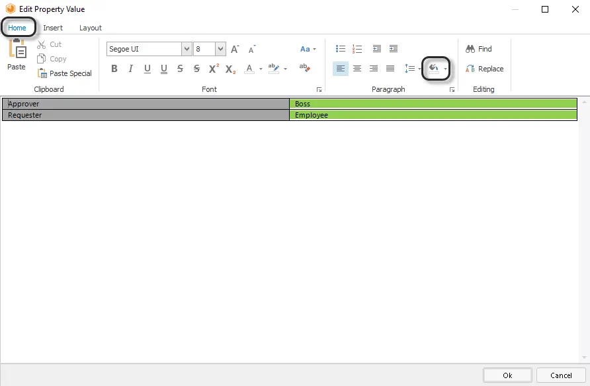590x386 pixels.
Task: Apply text highlight color with the pen icon
Action: point(274,68)
